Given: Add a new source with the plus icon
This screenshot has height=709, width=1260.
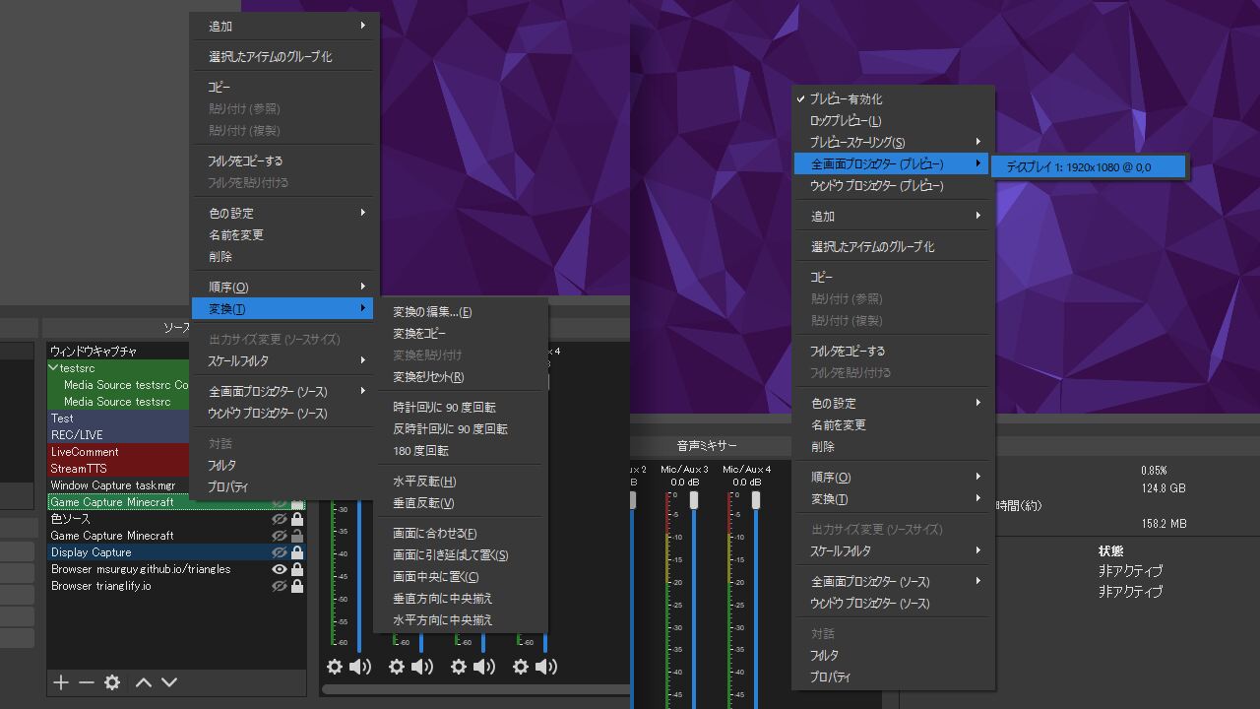Looking at the screenshot, I should 59,682.
